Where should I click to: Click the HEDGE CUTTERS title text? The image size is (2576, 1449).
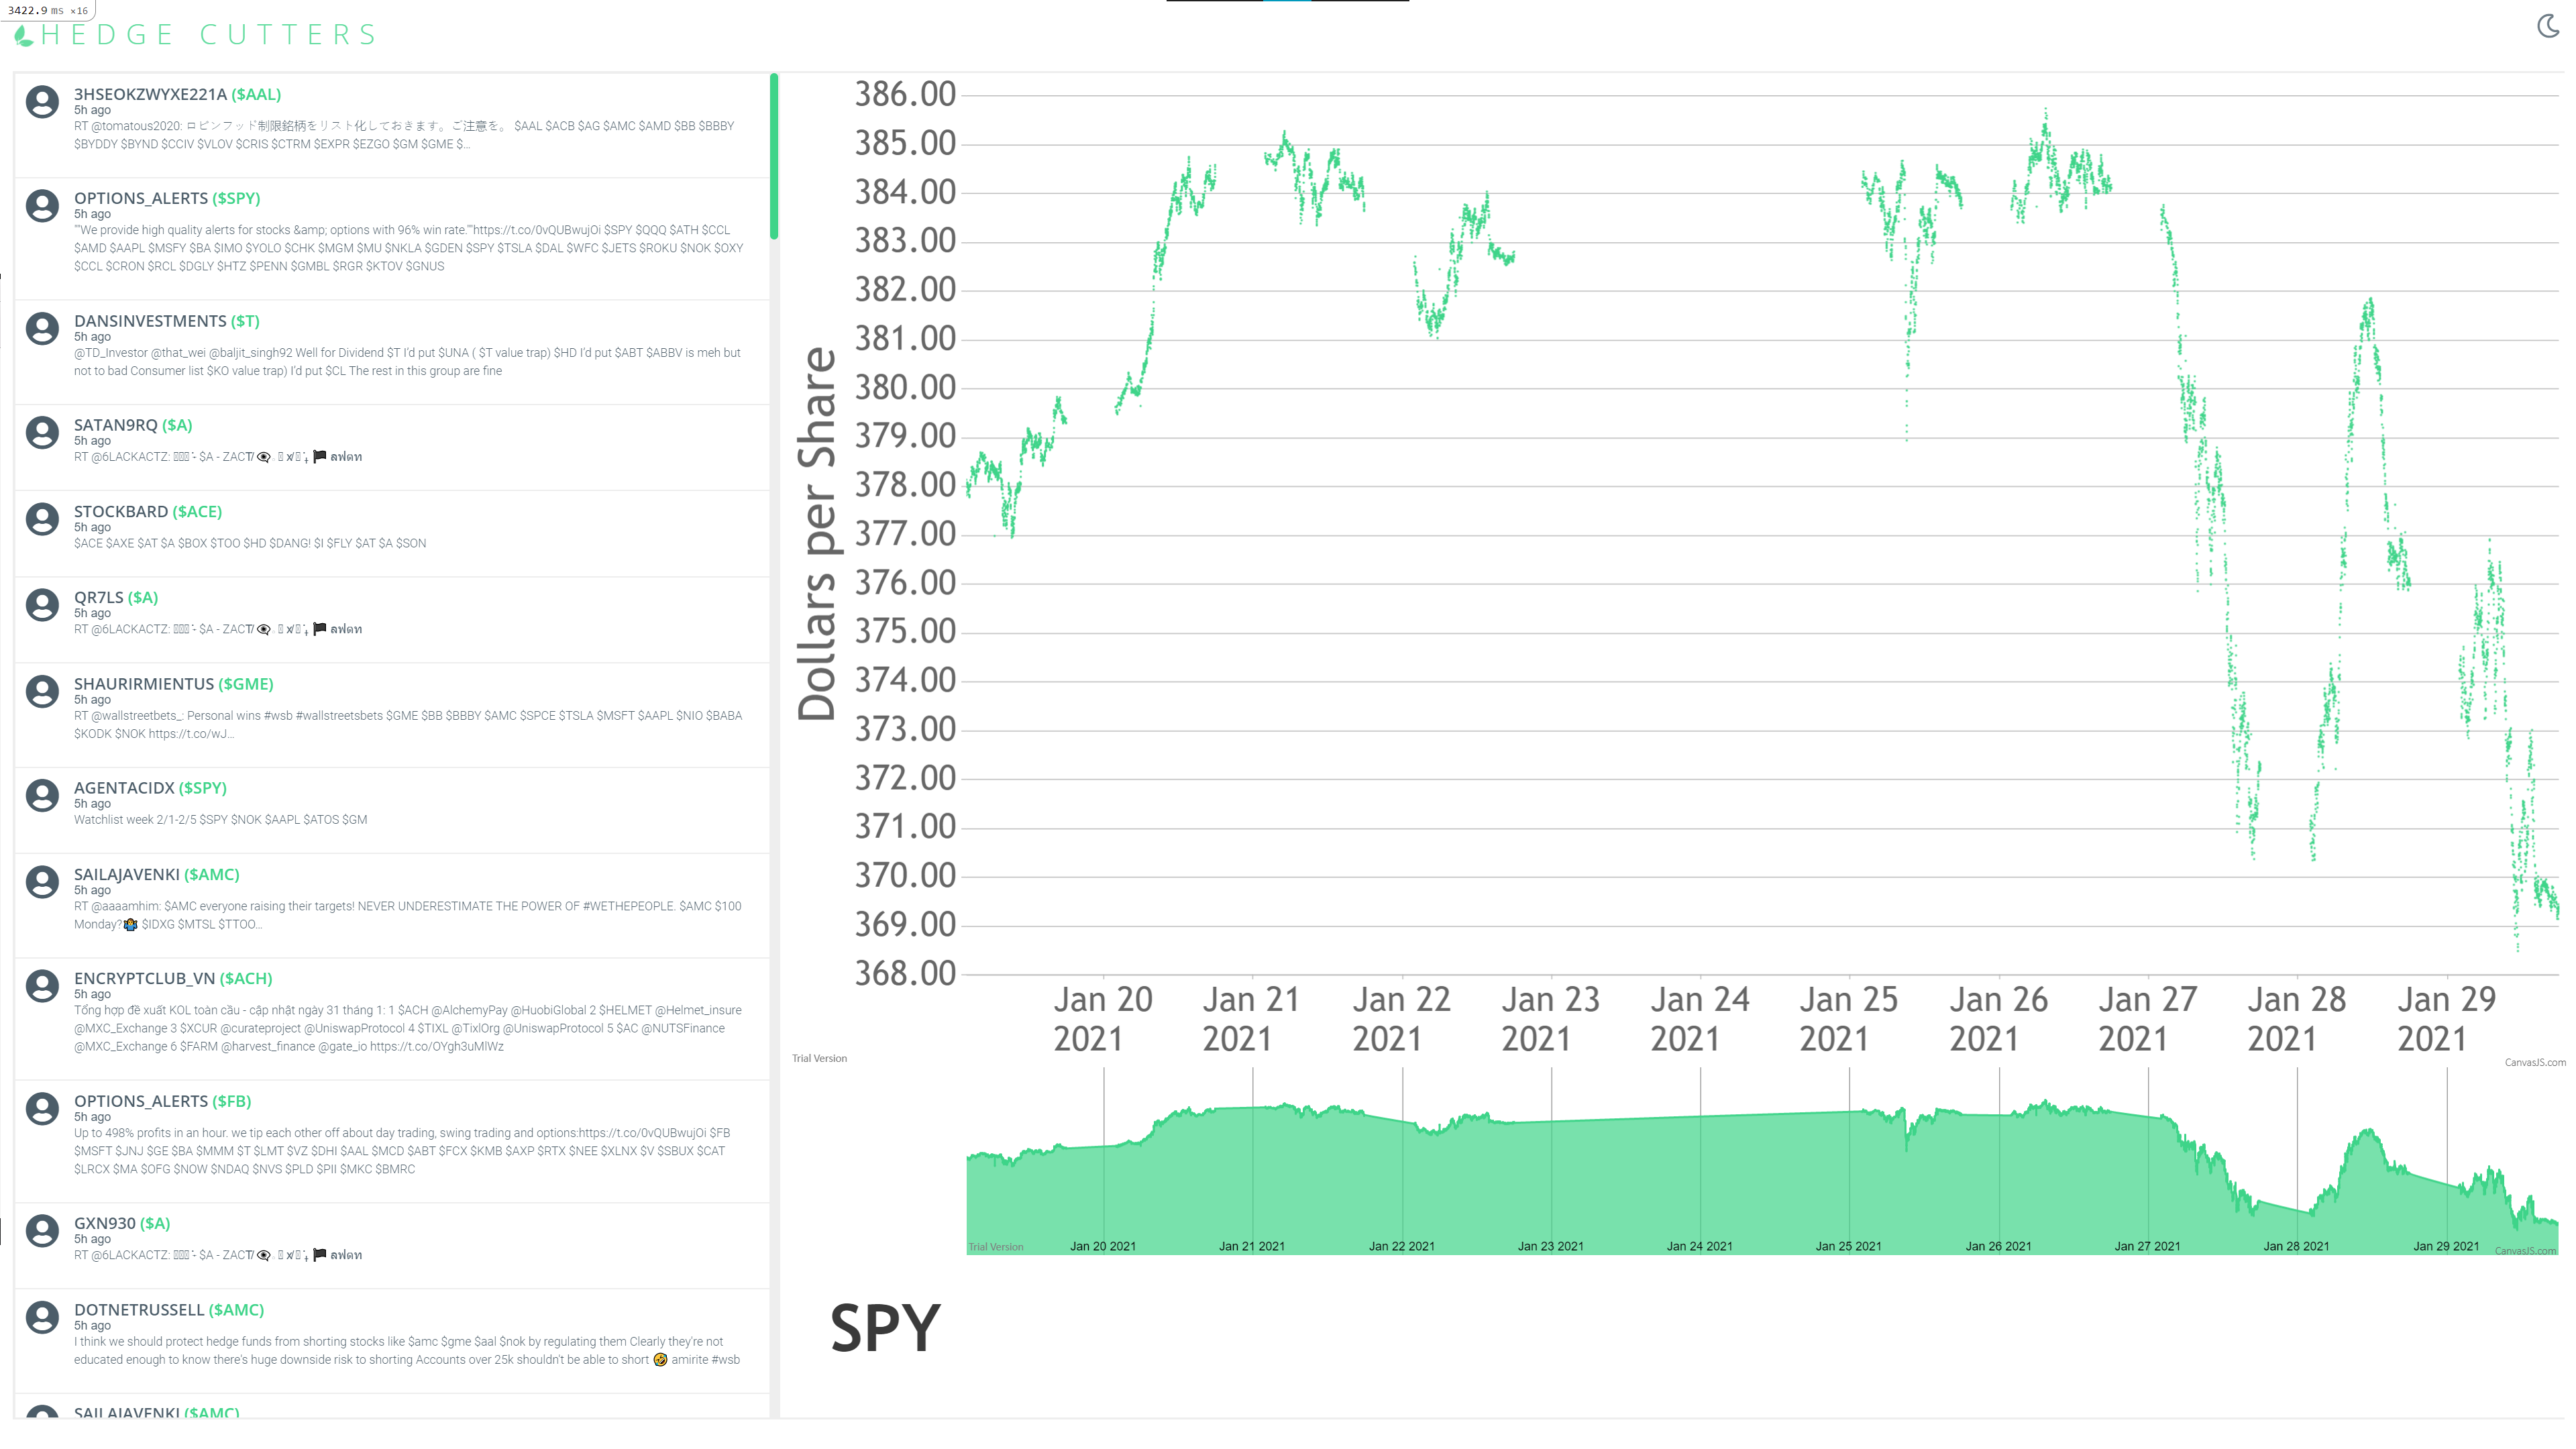coord(209,35)
